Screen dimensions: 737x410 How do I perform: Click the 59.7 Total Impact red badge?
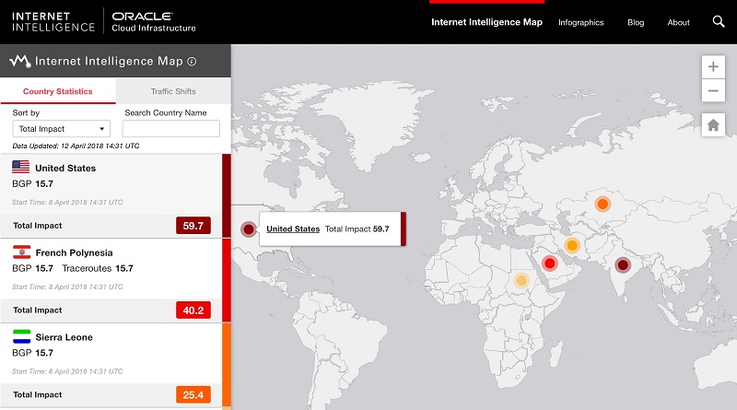pos(193,226)
